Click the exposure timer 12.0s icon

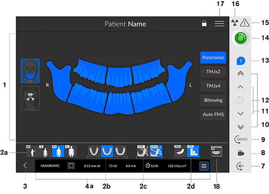(x=148, y=165)
